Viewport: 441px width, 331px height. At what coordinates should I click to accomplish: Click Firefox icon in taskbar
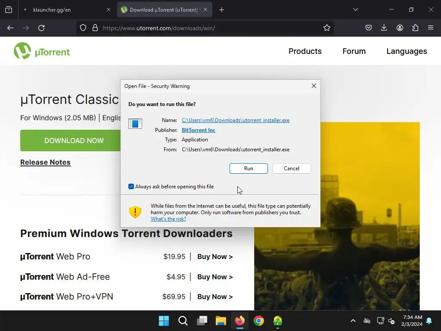239,321
